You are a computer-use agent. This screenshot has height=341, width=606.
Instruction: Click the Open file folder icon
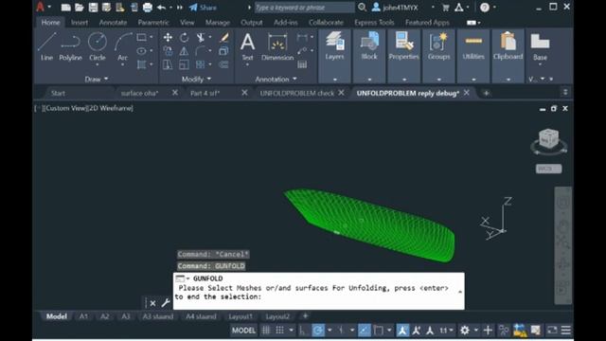pos(80,8)
